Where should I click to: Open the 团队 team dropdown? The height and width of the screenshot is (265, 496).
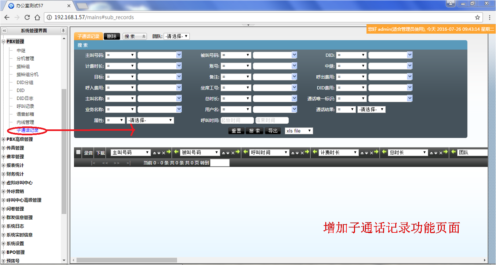coord(176,36)
